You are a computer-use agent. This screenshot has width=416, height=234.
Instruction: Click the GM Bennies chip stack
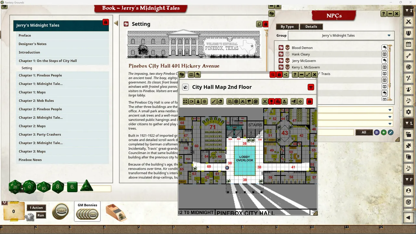[87, 214]
